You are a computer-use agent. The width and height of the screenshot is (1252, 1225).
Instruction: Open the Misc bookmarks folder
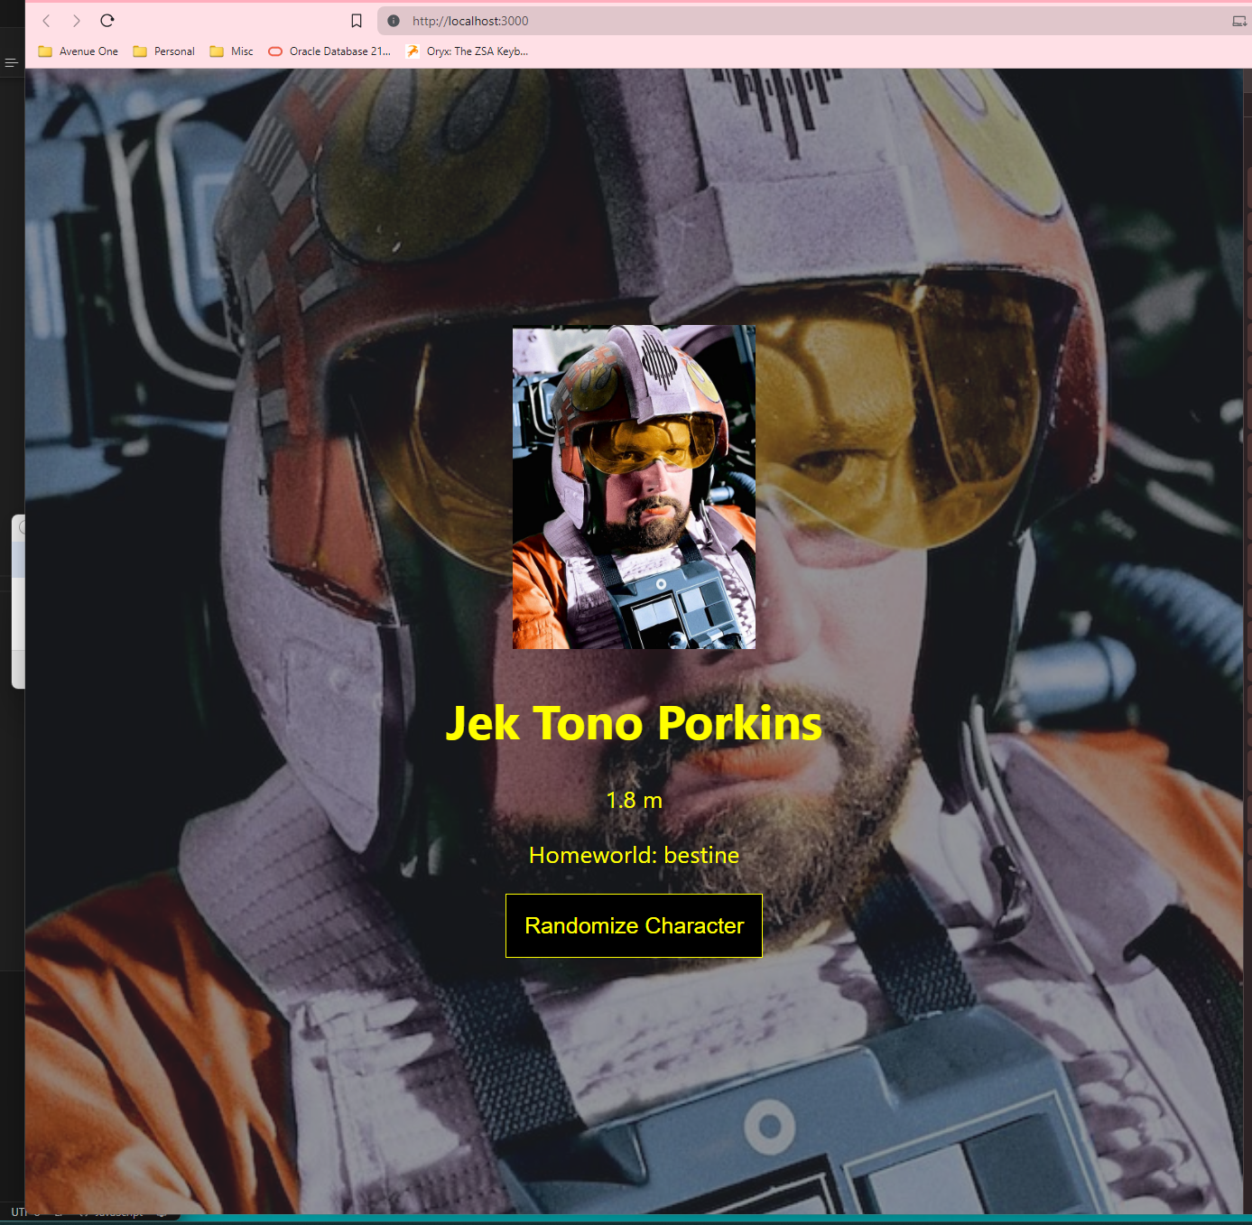coord(232,51)
